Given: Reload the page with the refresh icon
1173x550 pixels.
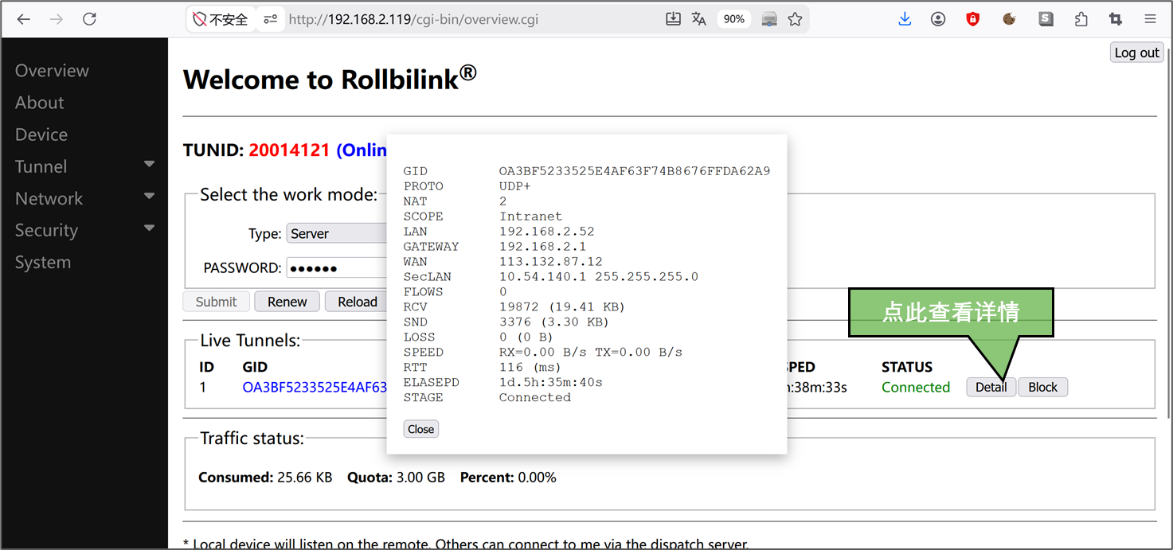Looking at the screenshot, I should 89,19.
